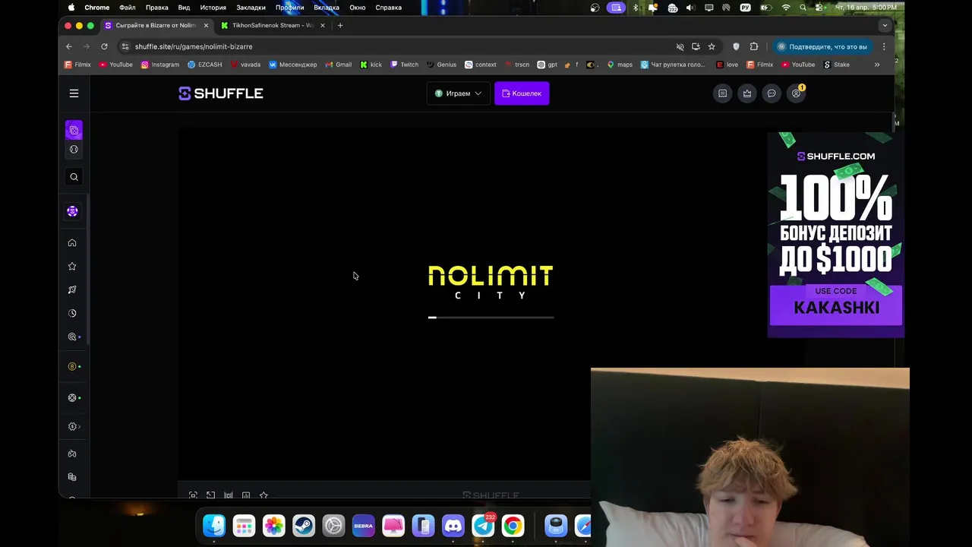
Task: Open the crown VIP rewards icon
Action: point(747,93)
